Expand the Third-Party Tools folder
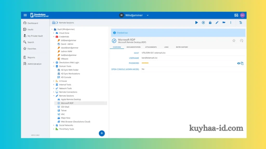Viewport: 266px width, 149px height. click(54, 129)
